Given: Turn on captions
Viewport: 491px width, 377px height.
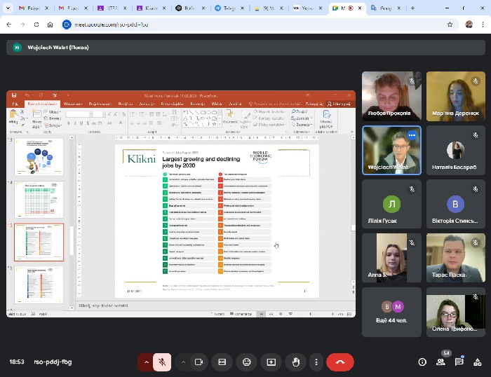Looking at the screenshot, I should 222,362.
